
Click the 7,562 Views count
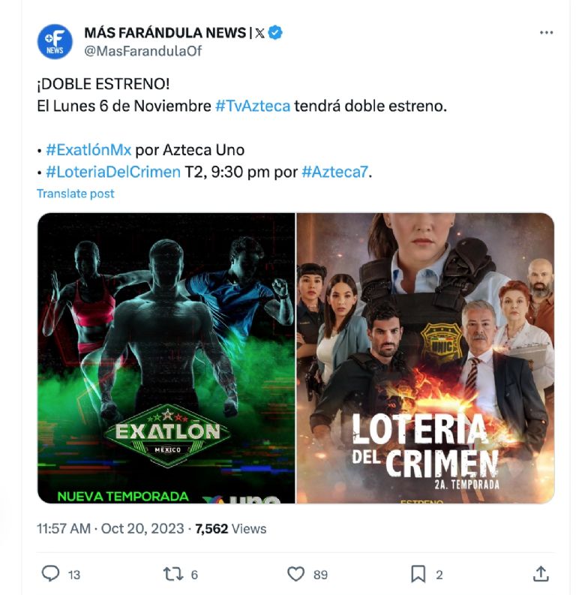point(231,528)
